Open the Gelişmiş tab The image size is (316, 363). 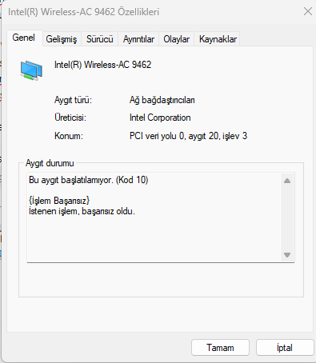click(62, 39)
